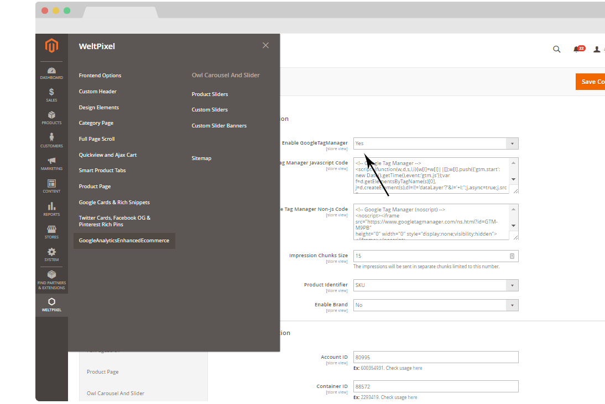The height and width of the screenshot is (404, 605).
Task: Navigate to the Customers section
Action: click(x=51, y=140)
